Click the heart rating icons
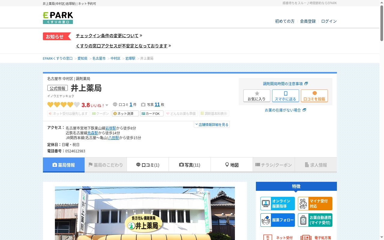Image resolution: width=384 pixels, height=240 pixels. [64, 105]
